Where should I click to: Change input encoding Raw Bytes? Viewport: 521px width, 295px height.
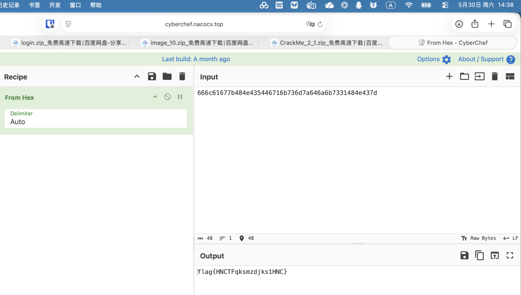[479, 238]
